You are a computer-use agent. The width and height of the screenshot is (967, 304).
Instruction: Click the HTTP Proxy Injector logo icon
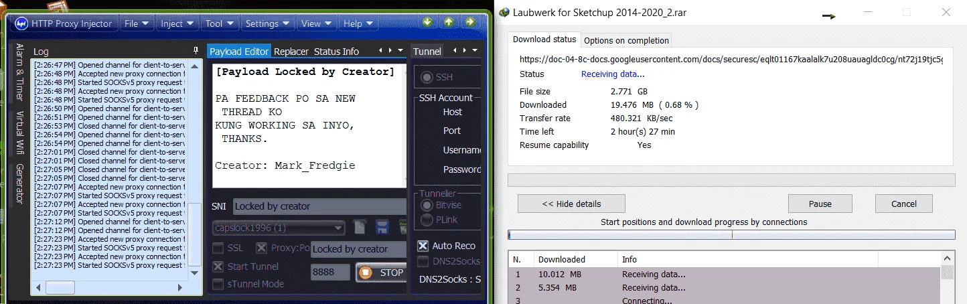click(x=21, y=23)
